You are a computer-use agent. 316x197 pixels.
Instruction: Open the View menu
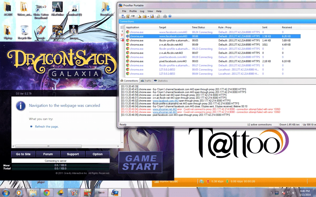click(150, 11)
